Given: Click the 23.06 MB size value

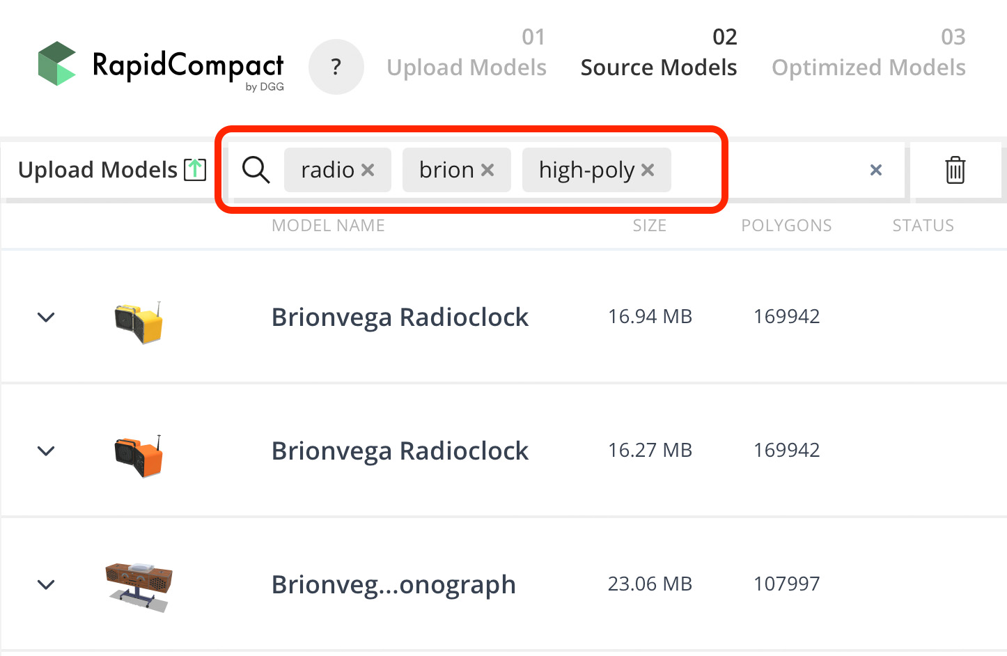Looking at the screenshot, I should pyautogui.click(x=650, y=584).
